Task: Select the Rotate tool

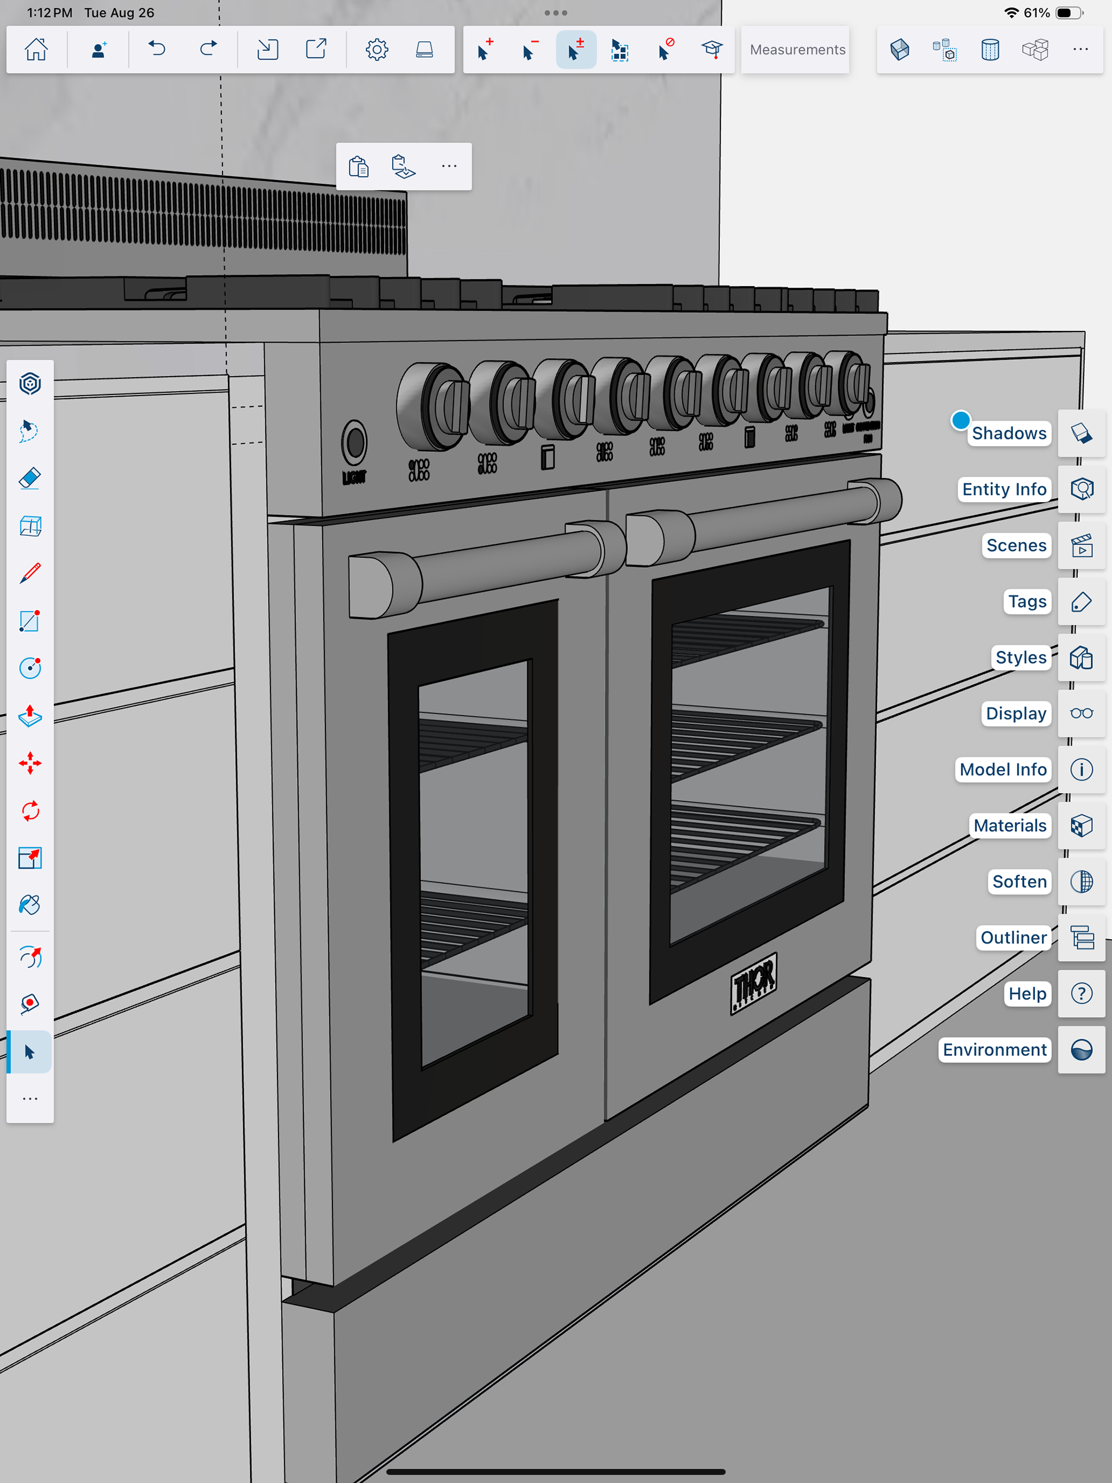Action: pyautogui.click(x=30, y=810)
